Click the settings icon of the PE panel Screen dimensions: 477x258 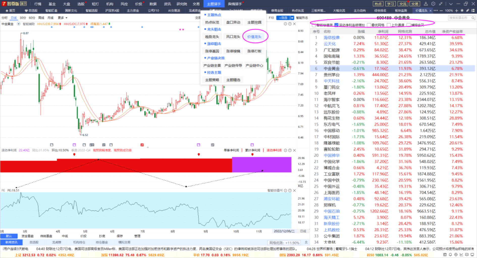click(x=285, y=190)
